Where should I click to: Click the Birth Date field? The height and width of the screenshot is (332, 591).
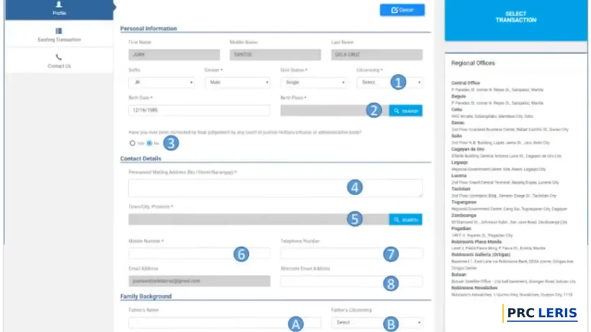199,110
